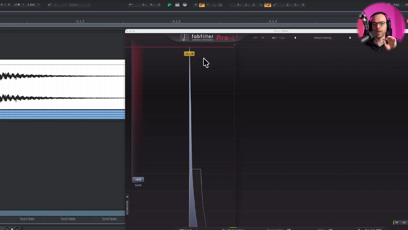The width and height of the screenshot is (408, 230).
Task: Click the 5.1.2 marker in the beat ruler
Action: tap(80, 21)
